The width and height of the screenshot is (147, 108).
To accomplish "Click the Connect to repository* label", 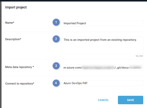I will pos(20,84).
